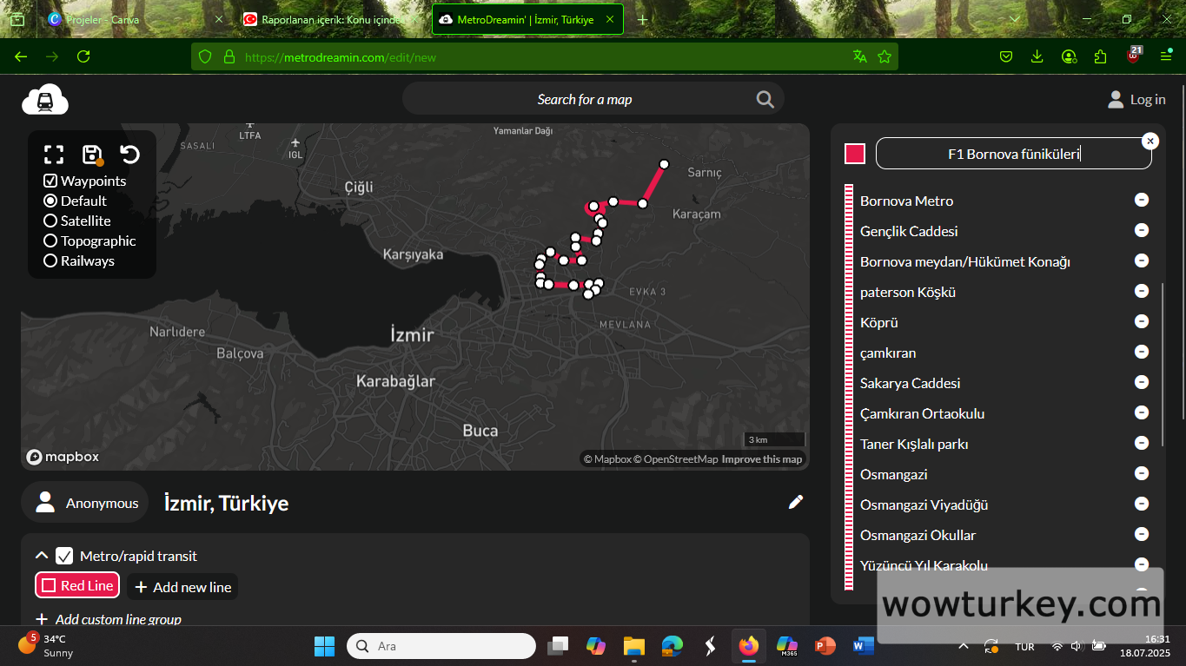The width and height of the screenshot is (1186, 666).
Task: Remove the Köprü station from line
Action: [x=1142, y=321]
